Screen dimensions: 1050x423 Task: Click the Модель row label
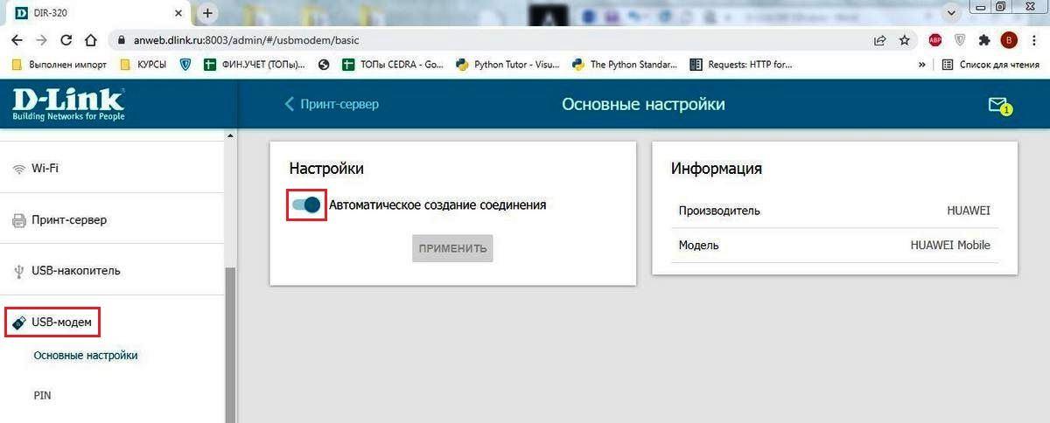coord(699,245)
